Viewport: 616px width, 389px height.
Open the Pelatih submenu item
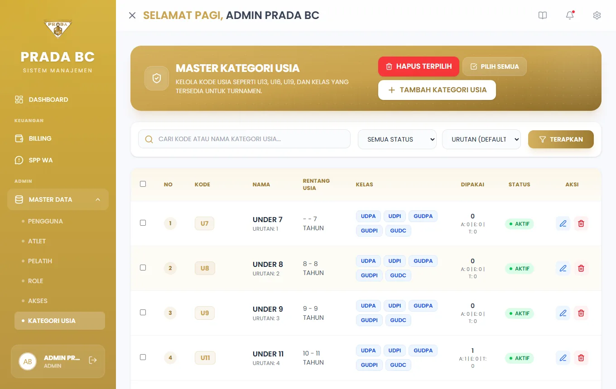pos(60,261)
